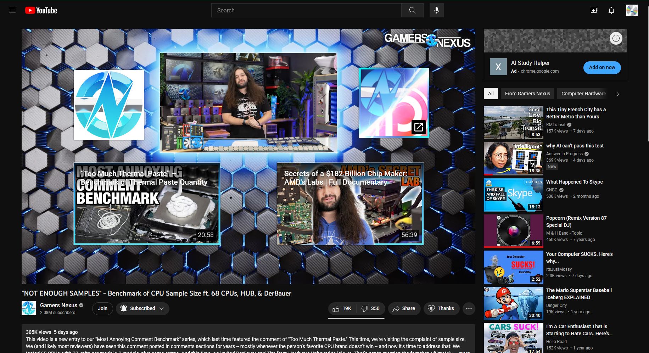This screenshot has width=649, height=353.
Task: Like the video with thumbs up
Action: (x=342, y=308)
